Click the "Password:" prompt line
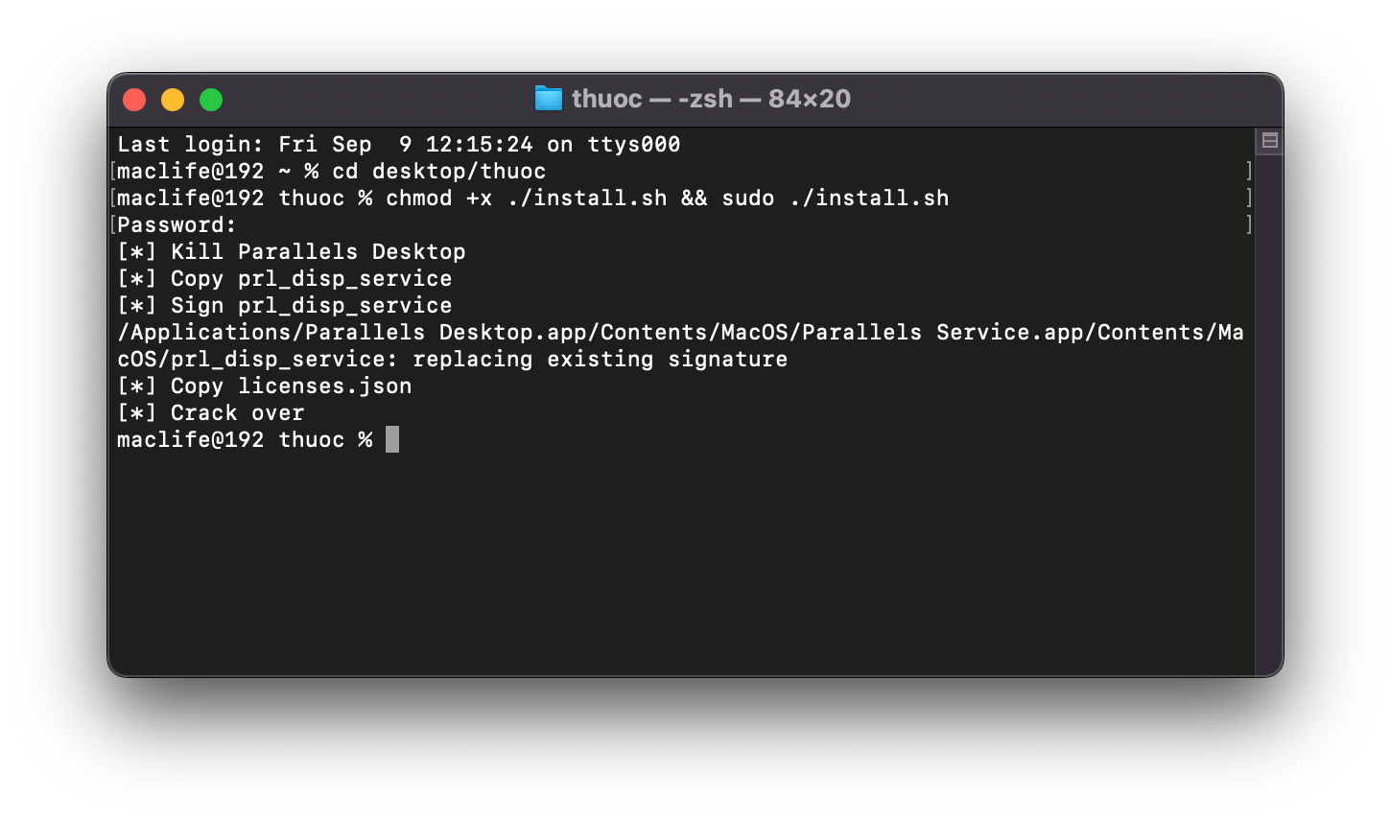Image resolution: width=1391 pixels, height=819 pixels. tap(177, 225)
